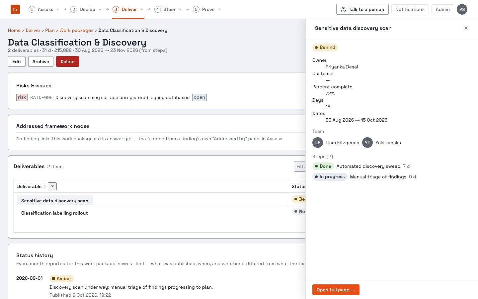The height and width of the screenshot is (299, 478).
Task: Select the Classification labelling rollout row
Action: click(54, 213)
